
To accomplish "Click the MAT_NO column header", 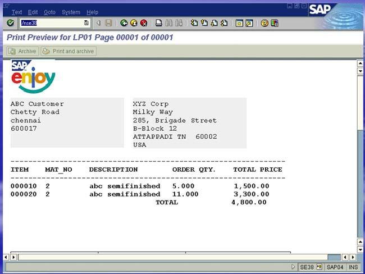I will point(58,170).
